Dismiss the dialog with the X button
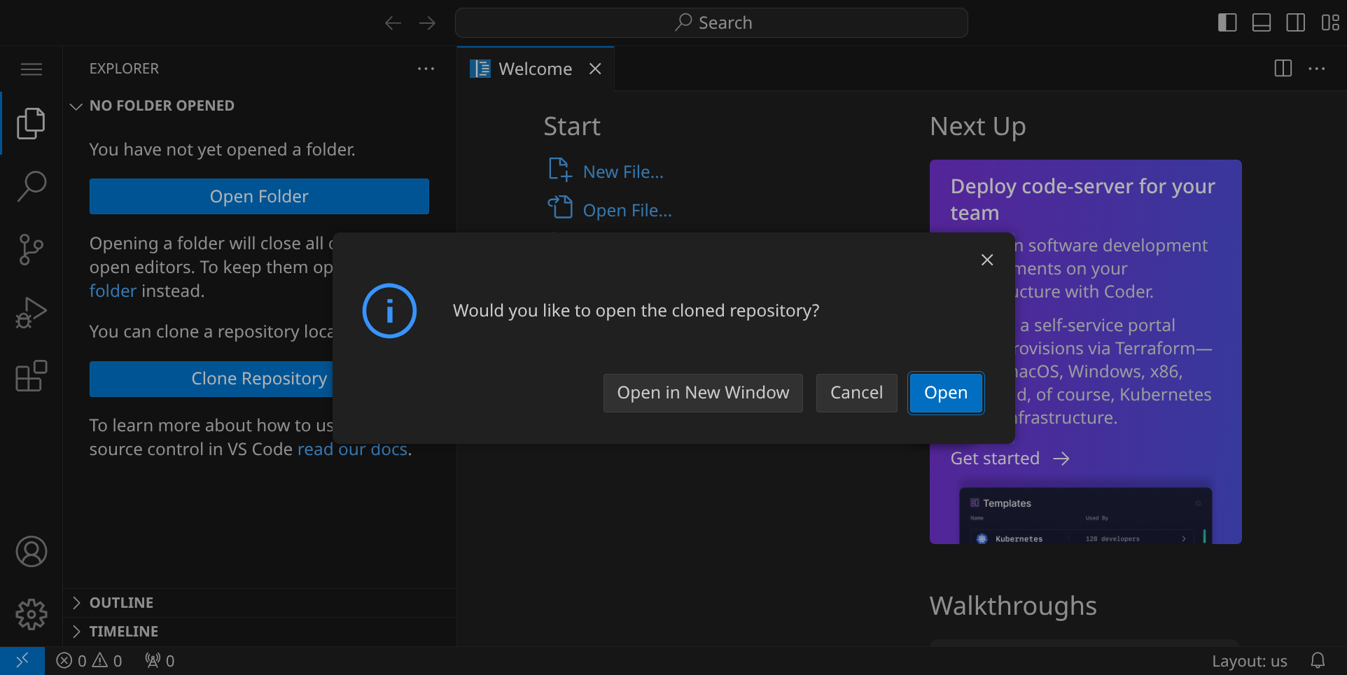1347x675 pixels. point(987,260)
